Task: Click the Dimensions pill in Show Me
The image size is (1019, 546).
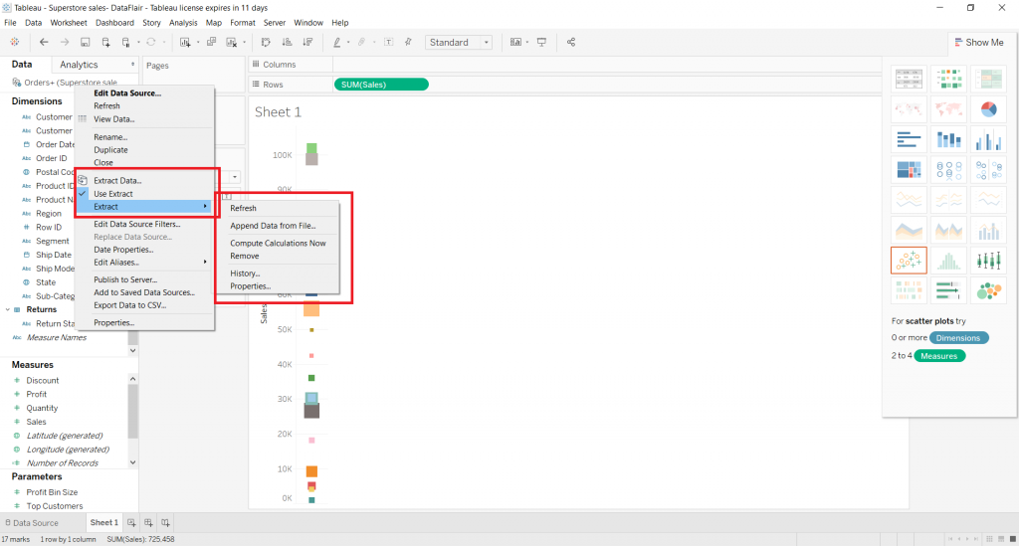Action: (x=958, y=337)
